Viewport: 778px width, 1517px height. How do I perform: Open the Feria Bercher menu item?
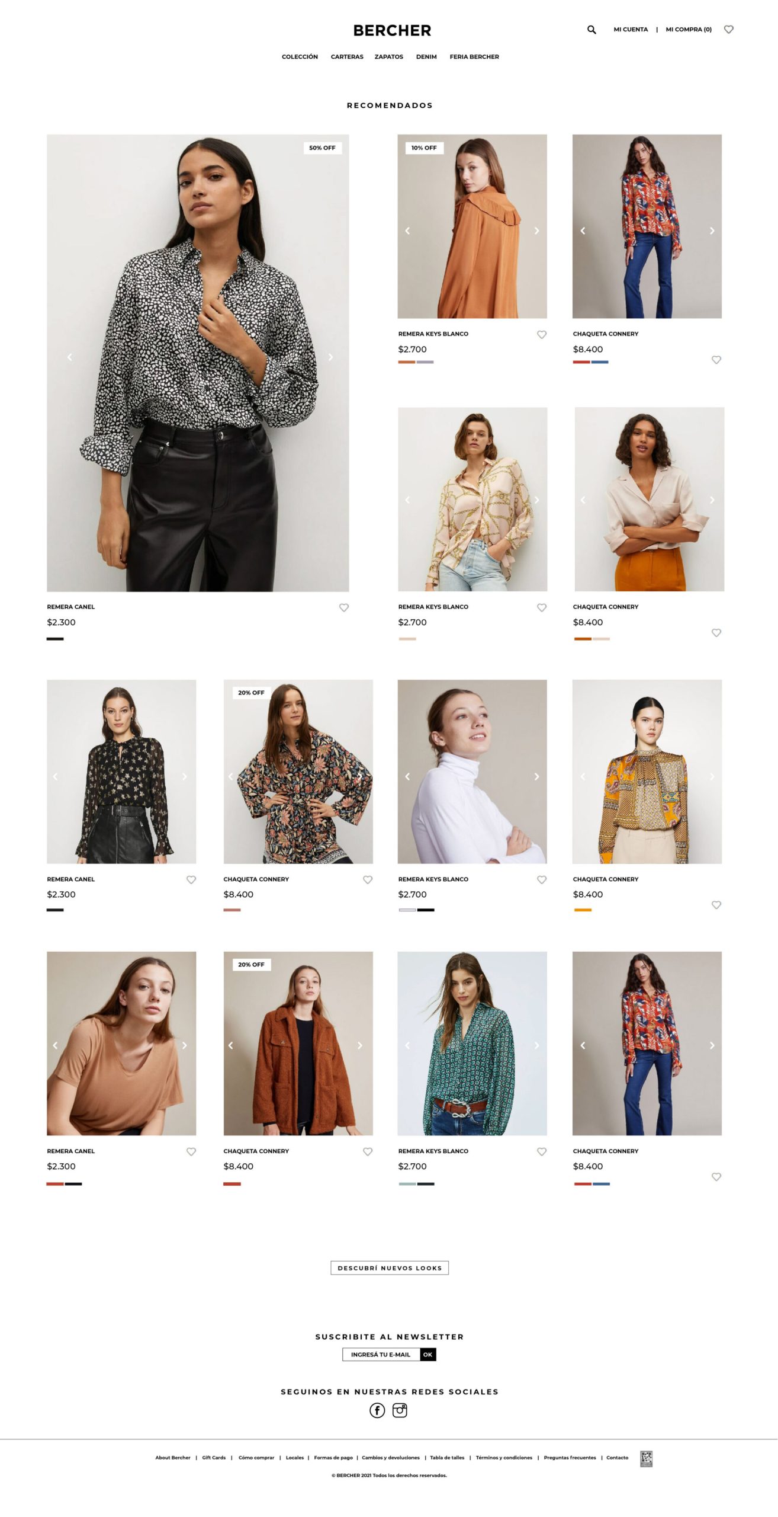click(474, 57)
